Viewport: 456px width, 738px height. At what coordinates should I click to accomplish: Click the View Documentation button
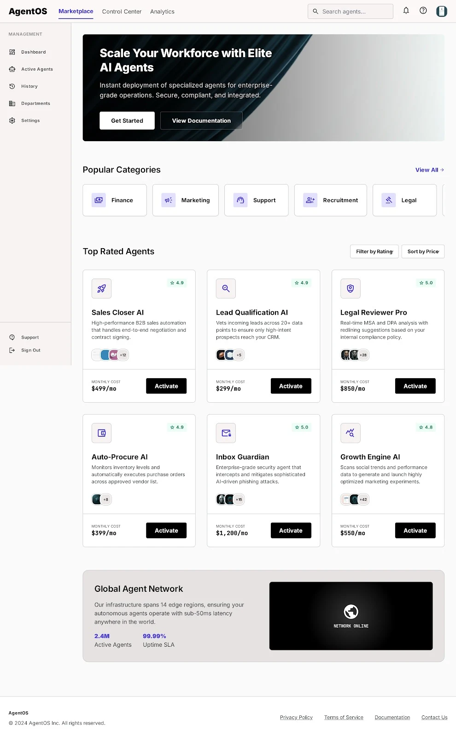[x=201, y=121]
